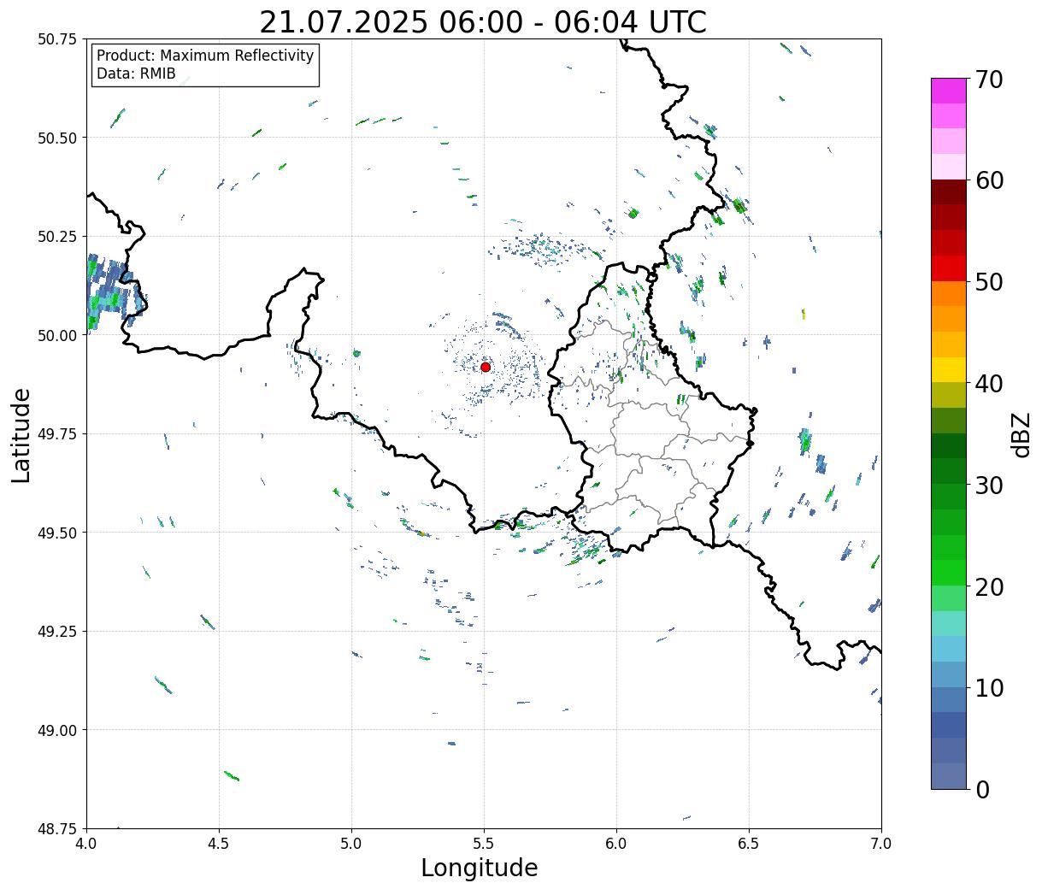Click the 'Longitude' axis label
1042x889 pixels.
480,868
